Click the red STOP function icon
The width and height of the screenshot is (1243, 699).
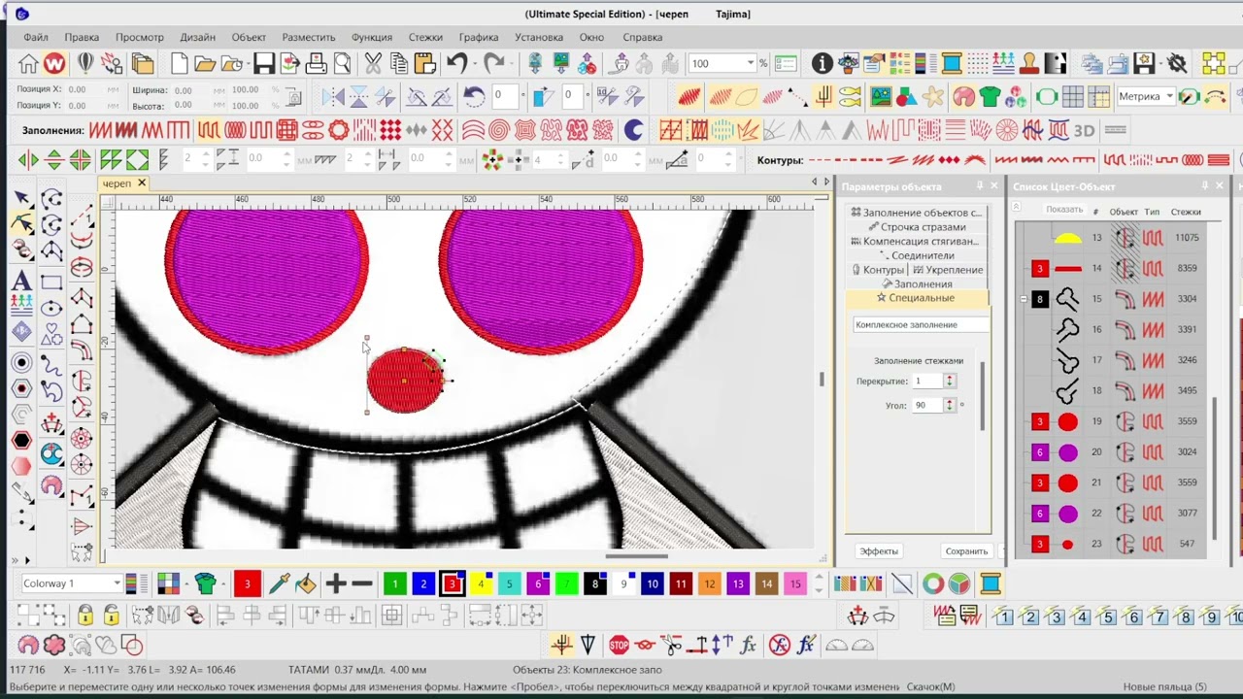(x=620, y=645)
